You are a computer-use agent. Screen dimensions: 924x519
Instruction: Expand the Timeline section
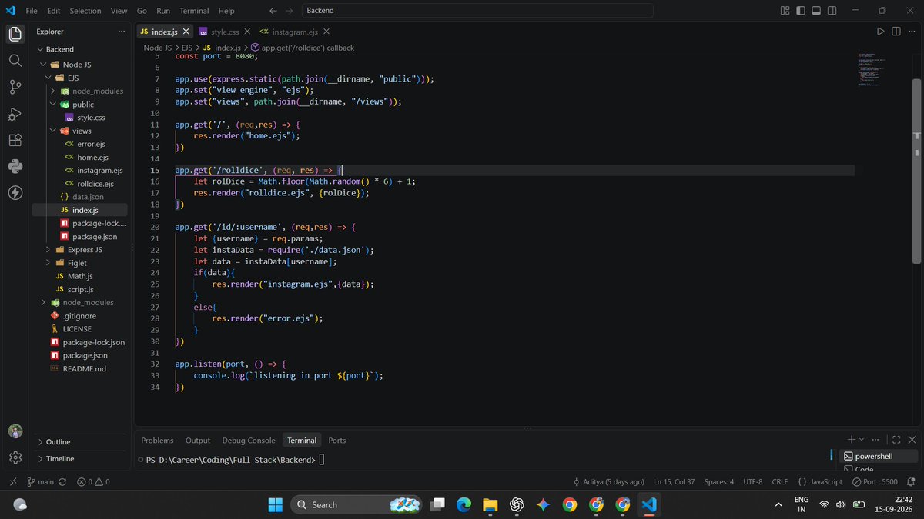coord(81,458)
